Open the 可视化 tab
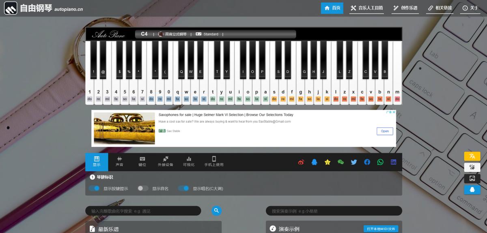487x233 pixels. click(x=189, y=162)
